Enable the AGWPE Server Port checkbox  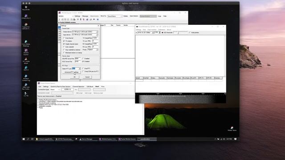tap(83, 59)
